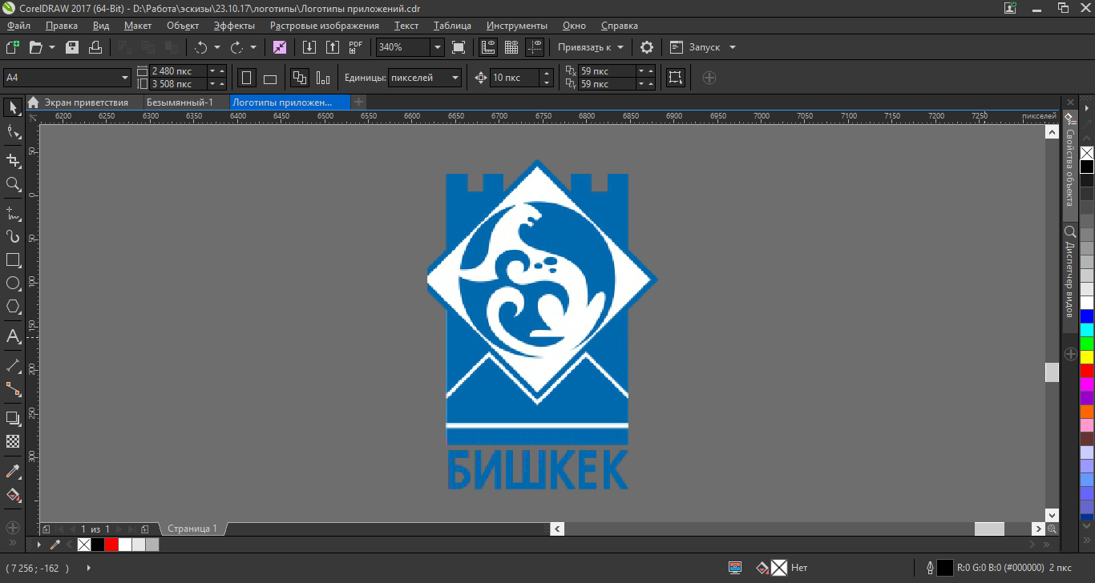Viewport: 1095px width, 583px height.
Task: Toggle all pages layout button
Action: pos(300,78)
